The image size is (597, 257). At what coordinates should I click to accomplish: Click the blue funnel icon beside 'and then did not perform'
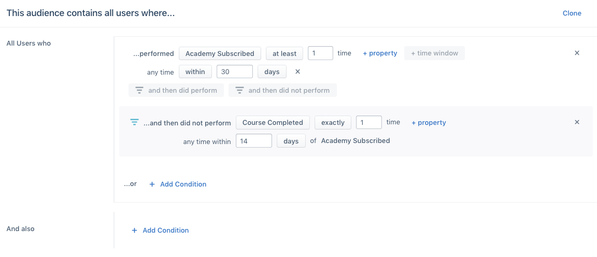(134, 123)
